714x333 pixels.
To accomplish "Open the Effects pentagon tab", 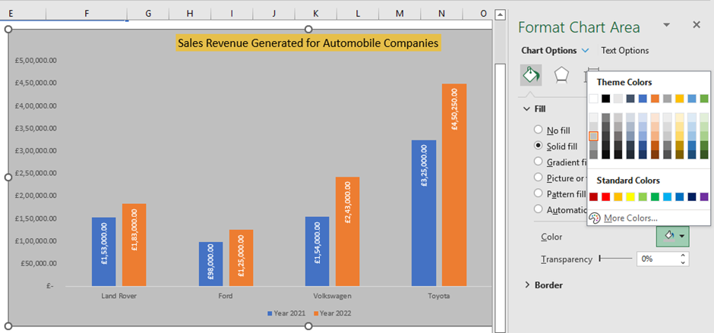I will tap(561, 75).
